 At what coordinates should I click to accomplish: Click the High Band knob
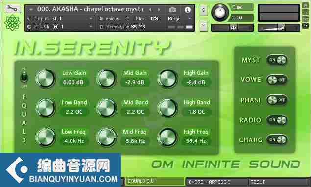pos(167,108)
